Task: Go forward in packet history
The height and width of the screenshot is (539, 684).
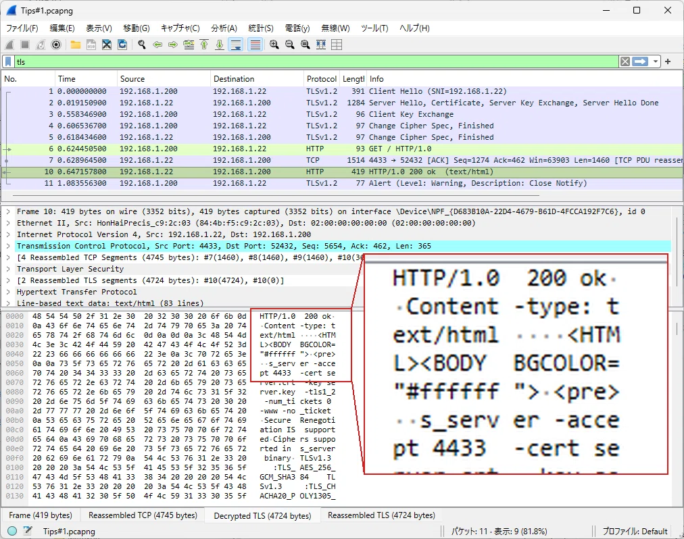Action: (173, 45)
